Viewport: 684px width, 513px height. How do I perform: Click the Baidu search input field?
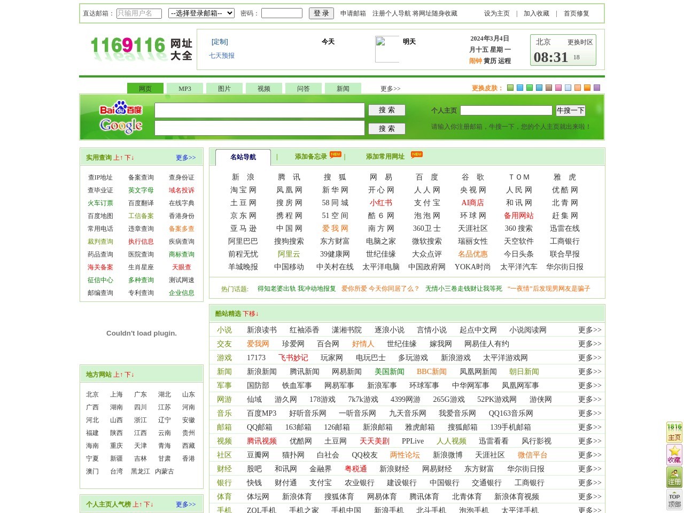tap(259, 110)
